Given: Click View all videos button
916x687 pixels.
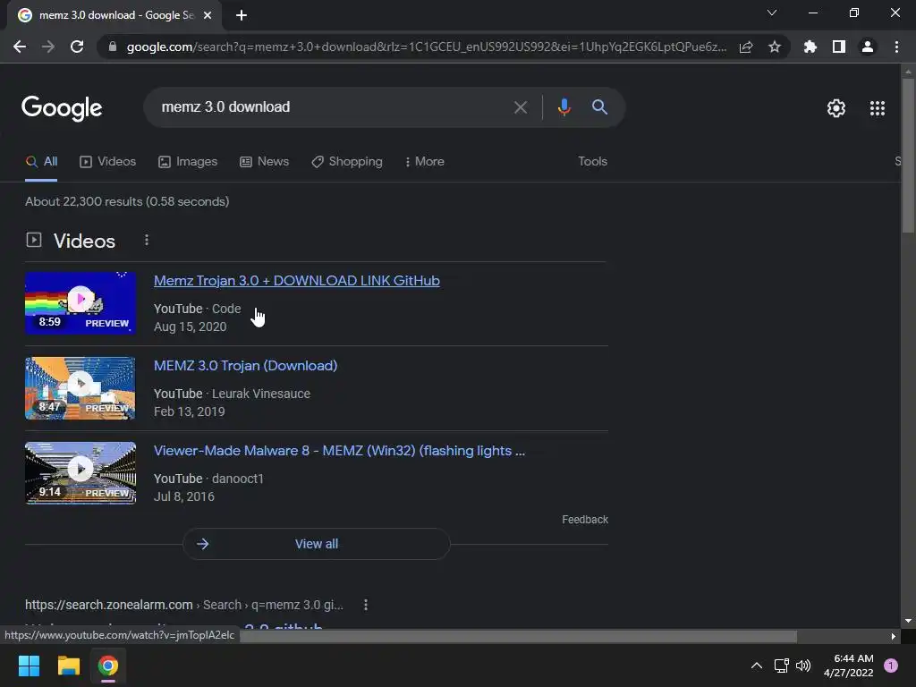Looking at the screenshot, I should [x=316, y=544].
